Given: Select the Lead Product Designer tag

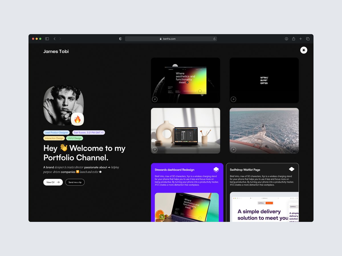Looking at the screenshot, I should pos(56,133).
